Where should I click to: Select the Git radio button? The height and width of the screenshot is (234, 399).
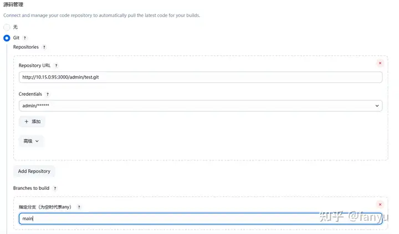(x=7, y=38)
